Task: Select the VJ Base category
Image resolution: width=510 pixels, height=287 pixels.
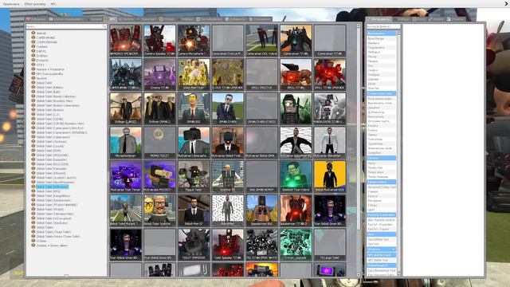Action: (41, 241)
